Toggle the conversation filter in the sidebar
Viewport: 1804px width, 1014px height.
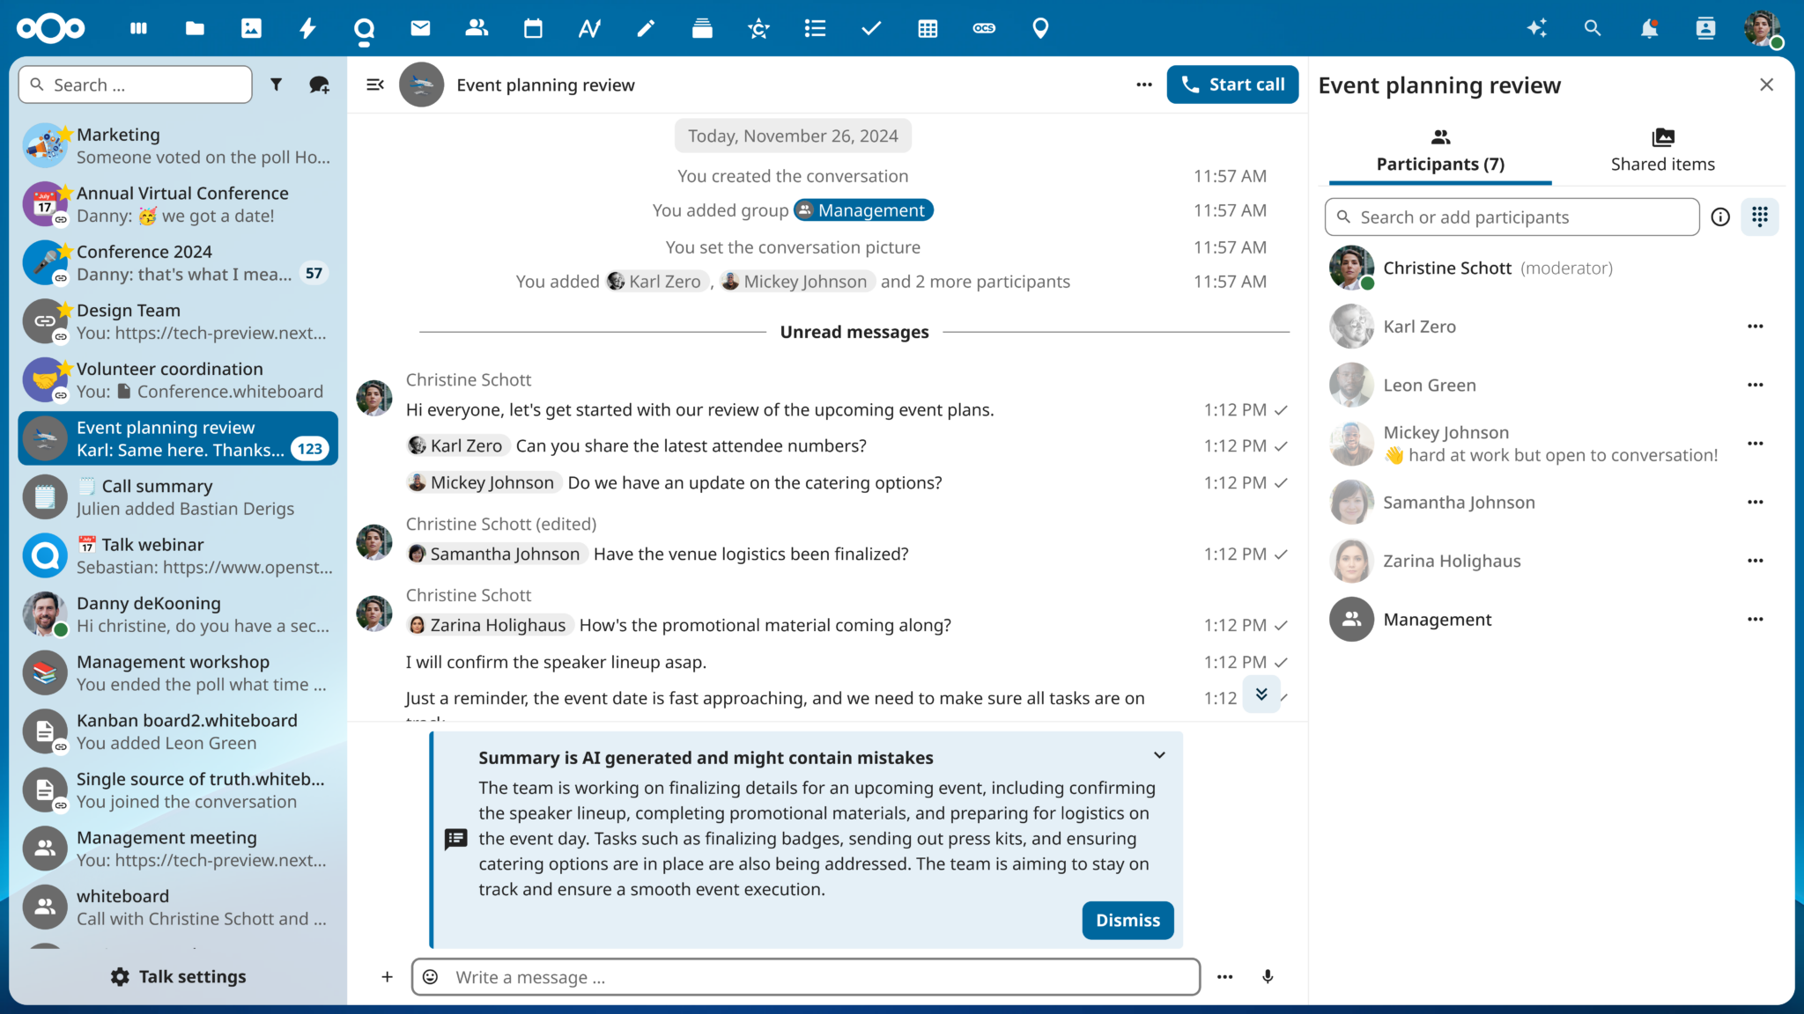(277, 84)
